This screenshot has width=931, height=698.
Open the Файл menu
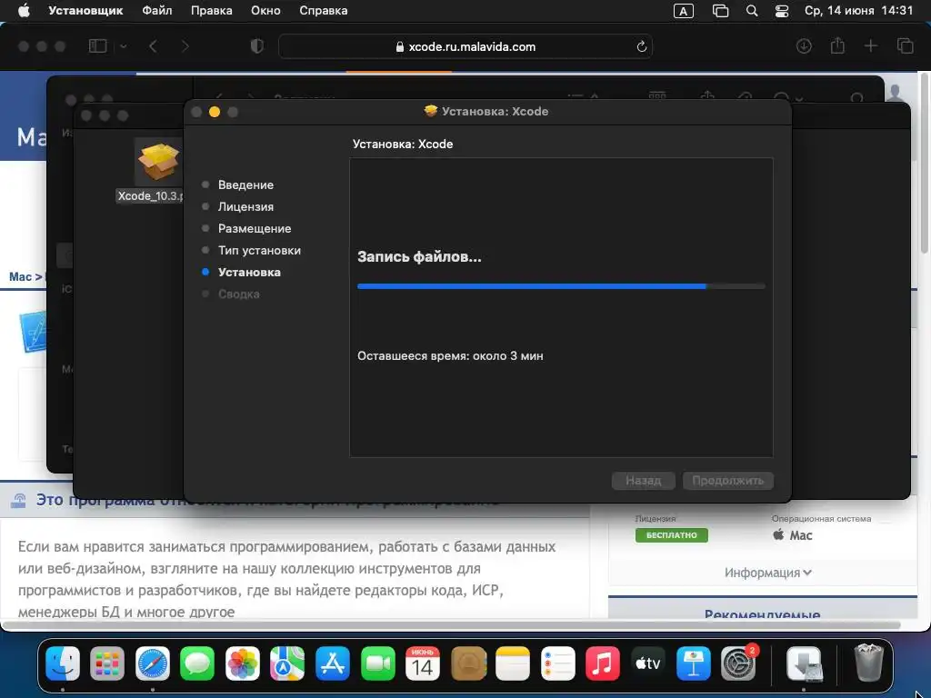(156, 11)
